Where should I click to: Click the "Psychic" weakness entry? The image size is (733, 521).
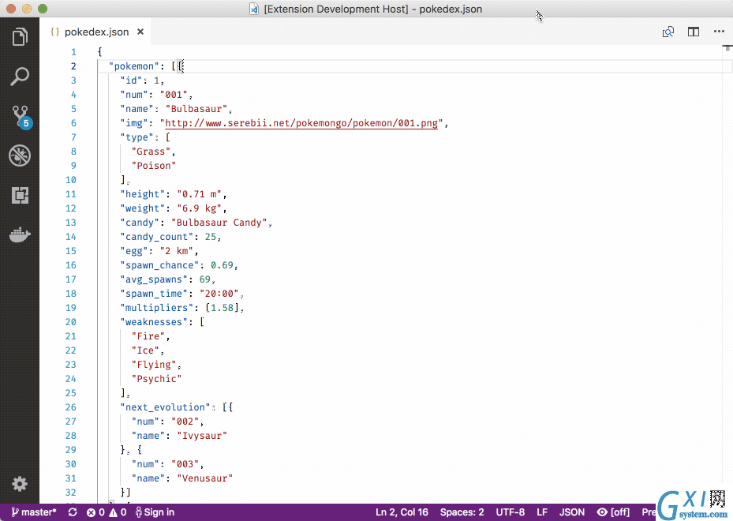click(x=156, y=379)
